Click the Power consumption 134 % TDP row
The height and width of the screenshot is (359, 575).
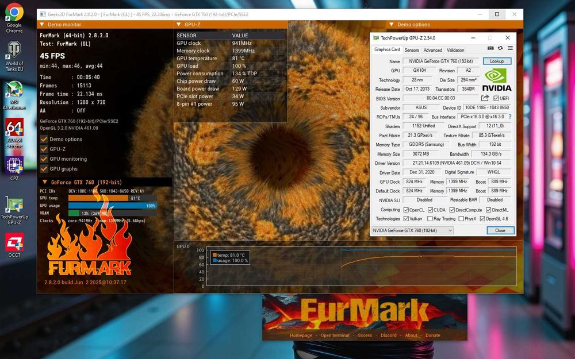click(x=231, y=74)
